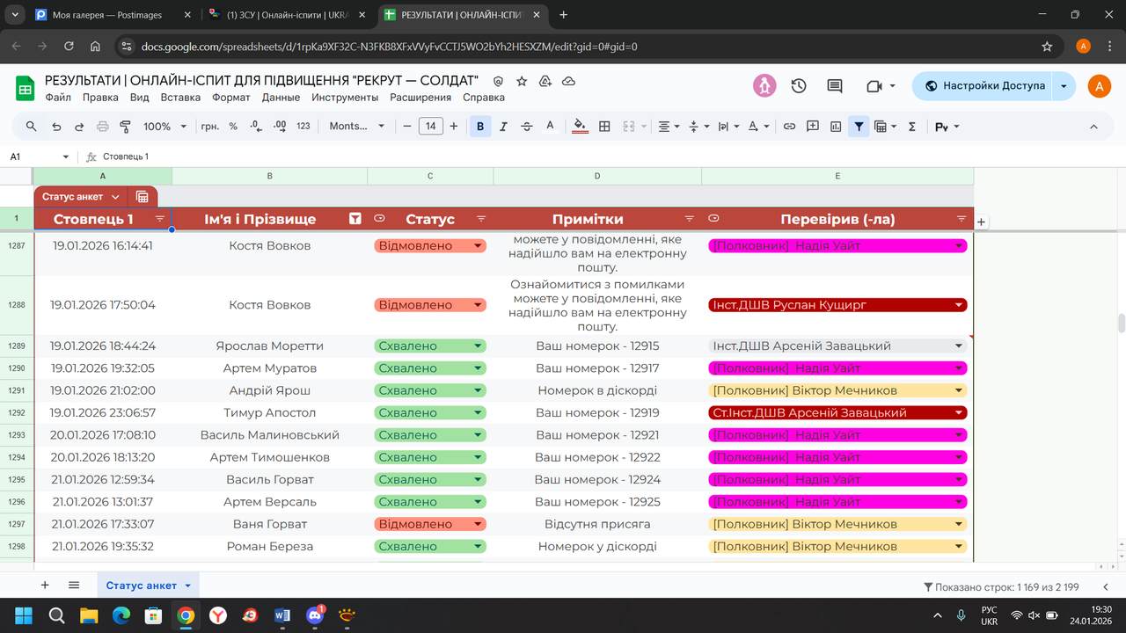Open text color picker
The width and height of the screenshot is (1126, 633).
coord(550,127)
